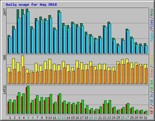The height and width of the screenshot is (121, 155).
Task: Click the cyan Pages bar for day 1
Action: [x=10, y=45]
